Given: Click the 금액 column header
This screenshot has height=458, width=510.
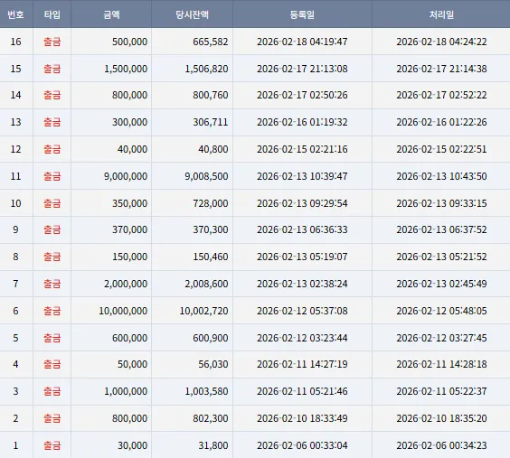Looking at the screenshot, I should [x=111, y=14].
